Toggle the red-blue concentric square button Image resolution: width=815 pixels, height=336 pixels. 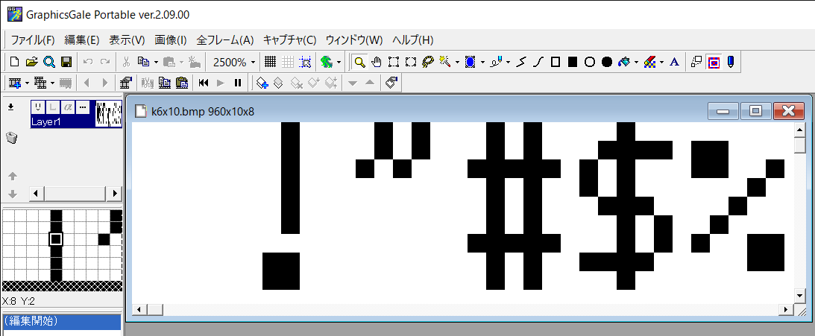tap(714, 63)
